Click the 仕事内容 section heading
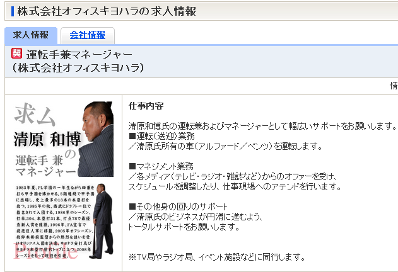The image size is (398, 272). click(x=146, y=106)
